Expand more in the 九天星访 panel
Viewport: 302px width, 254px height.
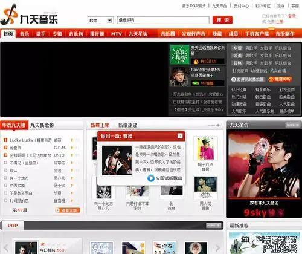click(293, 125)
